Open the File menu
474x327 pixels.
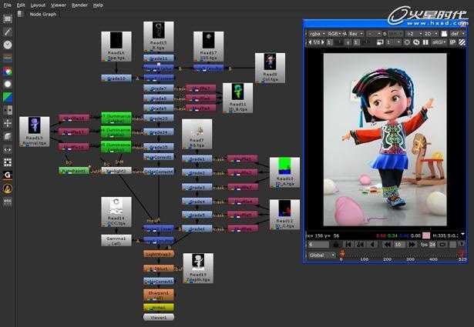(7, 5)
